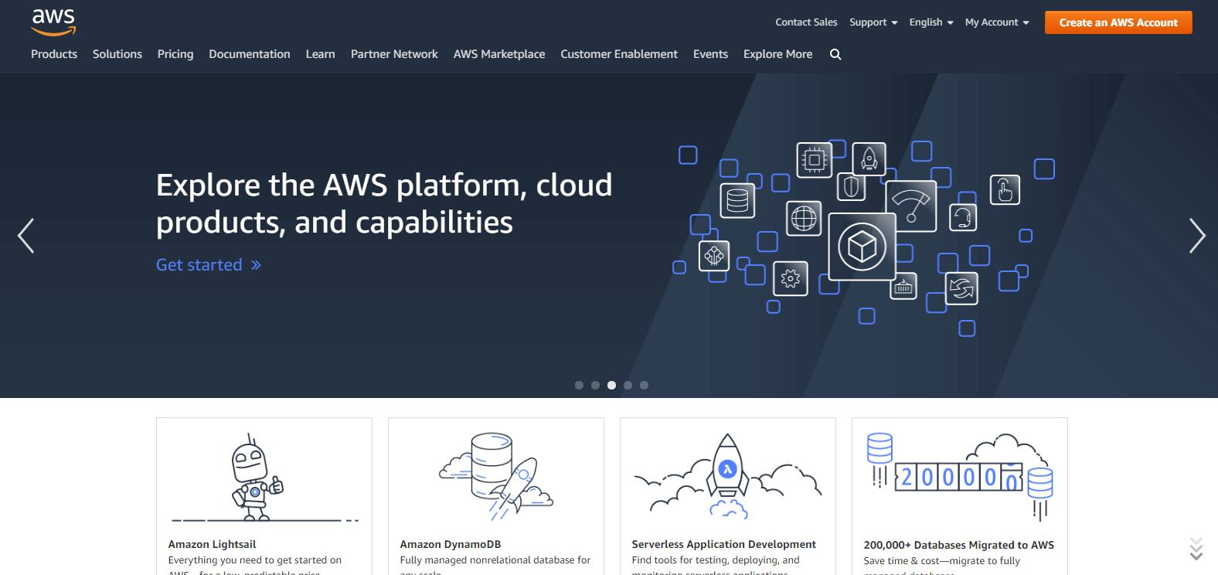The width and height of the screenshot is (1218, 575).
Task: Click the headset support icon in hero graphic
Action: pos(962,217)
